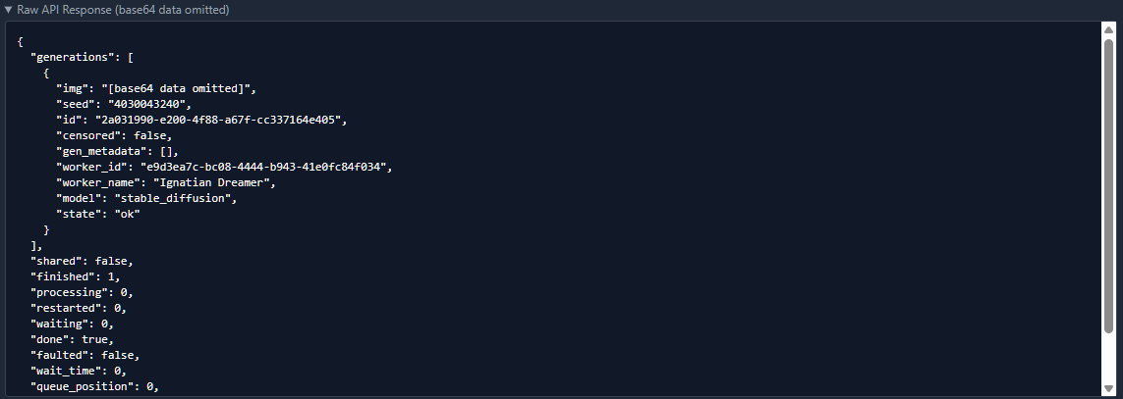
Task: Click the base64 data omitted img value
Action: (x=185, y=88)
